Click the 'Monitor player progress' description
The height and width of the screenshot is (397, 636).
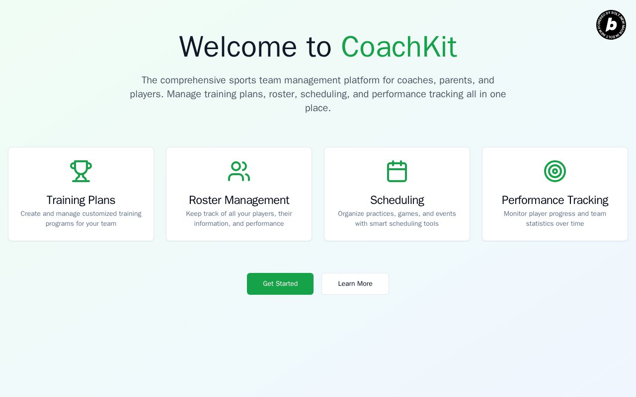coord(555,219)
